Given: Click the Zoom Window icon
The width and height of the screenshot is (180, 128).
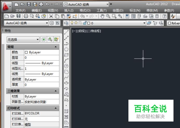Looking at the screenshot, I should click(114, 16).
